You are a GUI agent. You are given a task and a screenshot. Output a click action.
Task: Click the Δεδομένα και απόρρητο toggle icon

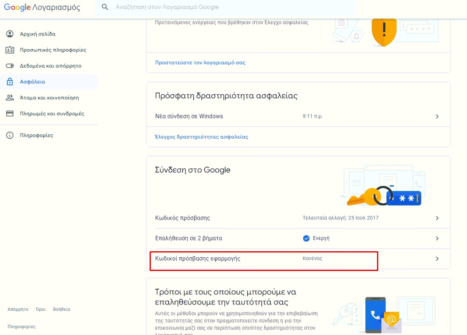point(10,66)
